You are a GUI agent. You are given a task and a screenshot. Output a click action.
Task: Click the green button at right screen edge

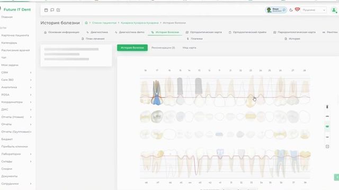(x=337, y=177)
